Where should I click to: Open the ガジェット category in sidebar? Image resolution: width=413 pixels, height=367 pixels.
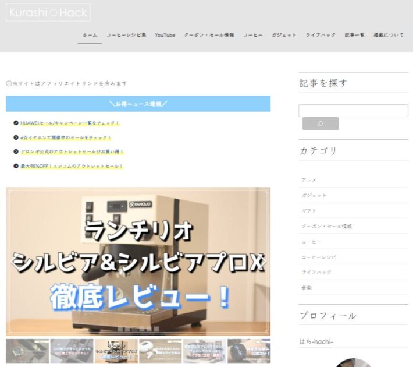[314, 196]
